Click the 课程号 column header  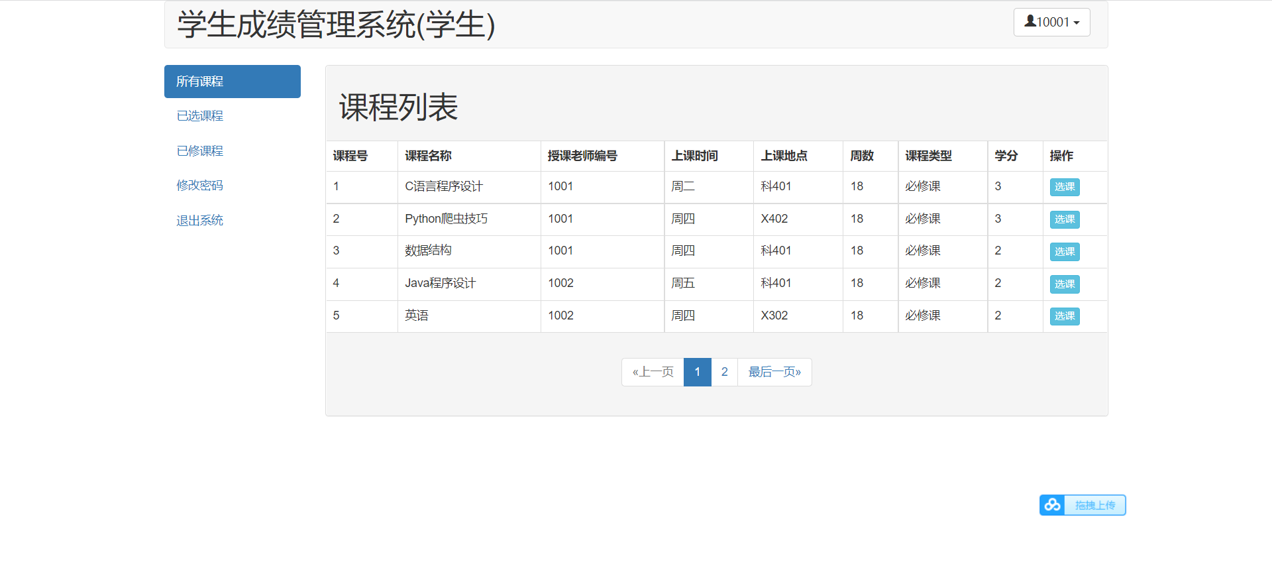[350, 156]
